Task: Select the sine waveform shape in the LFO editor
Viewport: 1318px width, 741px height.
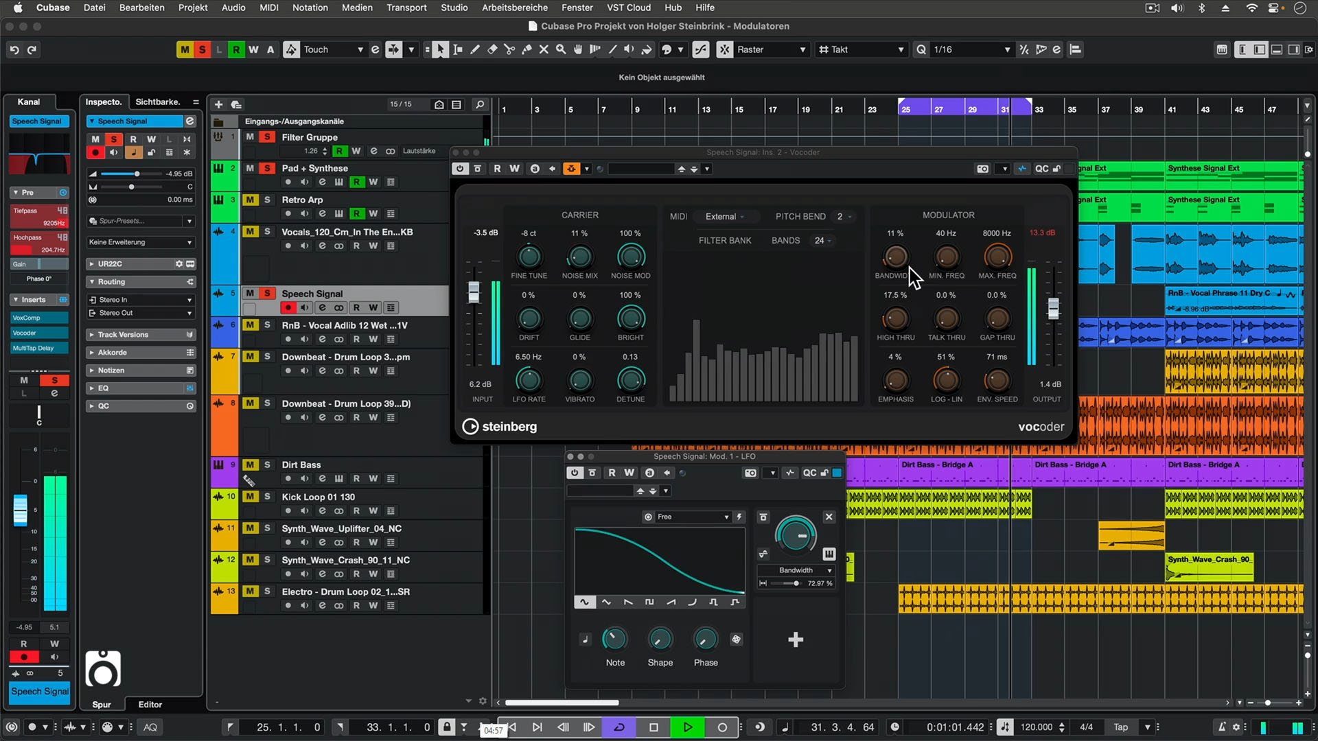Action: [x=585, y=602]
